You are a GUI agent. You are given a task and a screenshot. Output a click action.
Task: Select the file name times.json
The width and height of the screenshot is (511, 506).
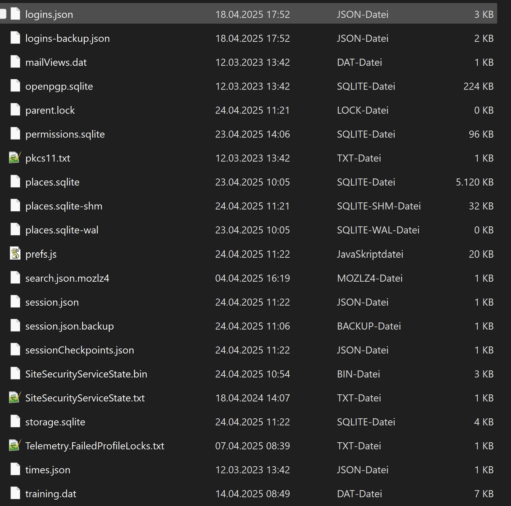(48, 470)
